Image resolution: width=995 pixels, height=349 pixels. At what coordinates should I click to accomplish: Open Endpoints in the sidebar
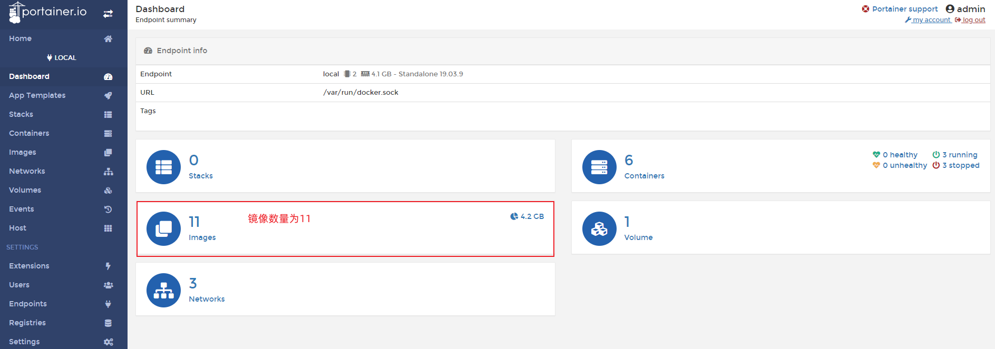click(x=64, y=304)
